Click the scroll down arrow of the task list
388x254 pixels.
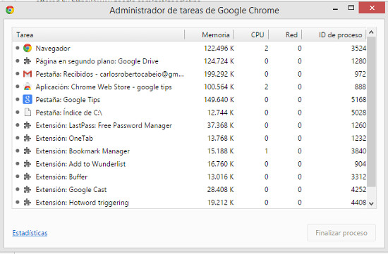[371, 203]
